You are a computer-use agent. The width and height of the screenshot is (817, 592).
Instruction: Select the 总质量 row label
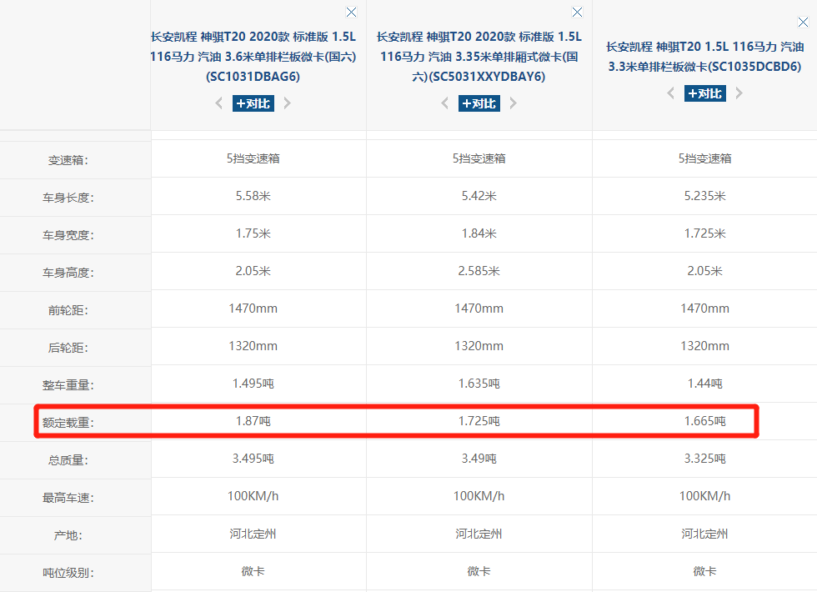click(68, 460)
